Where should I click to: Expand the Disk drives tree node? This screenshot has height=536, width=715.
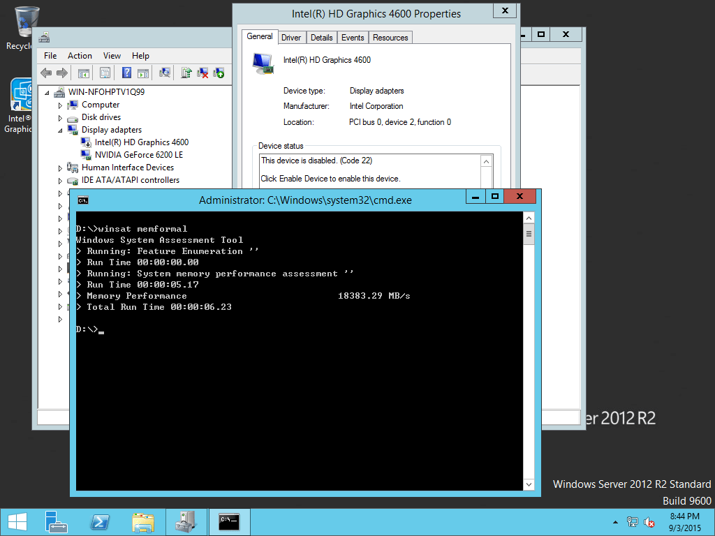tap(60, 118)
